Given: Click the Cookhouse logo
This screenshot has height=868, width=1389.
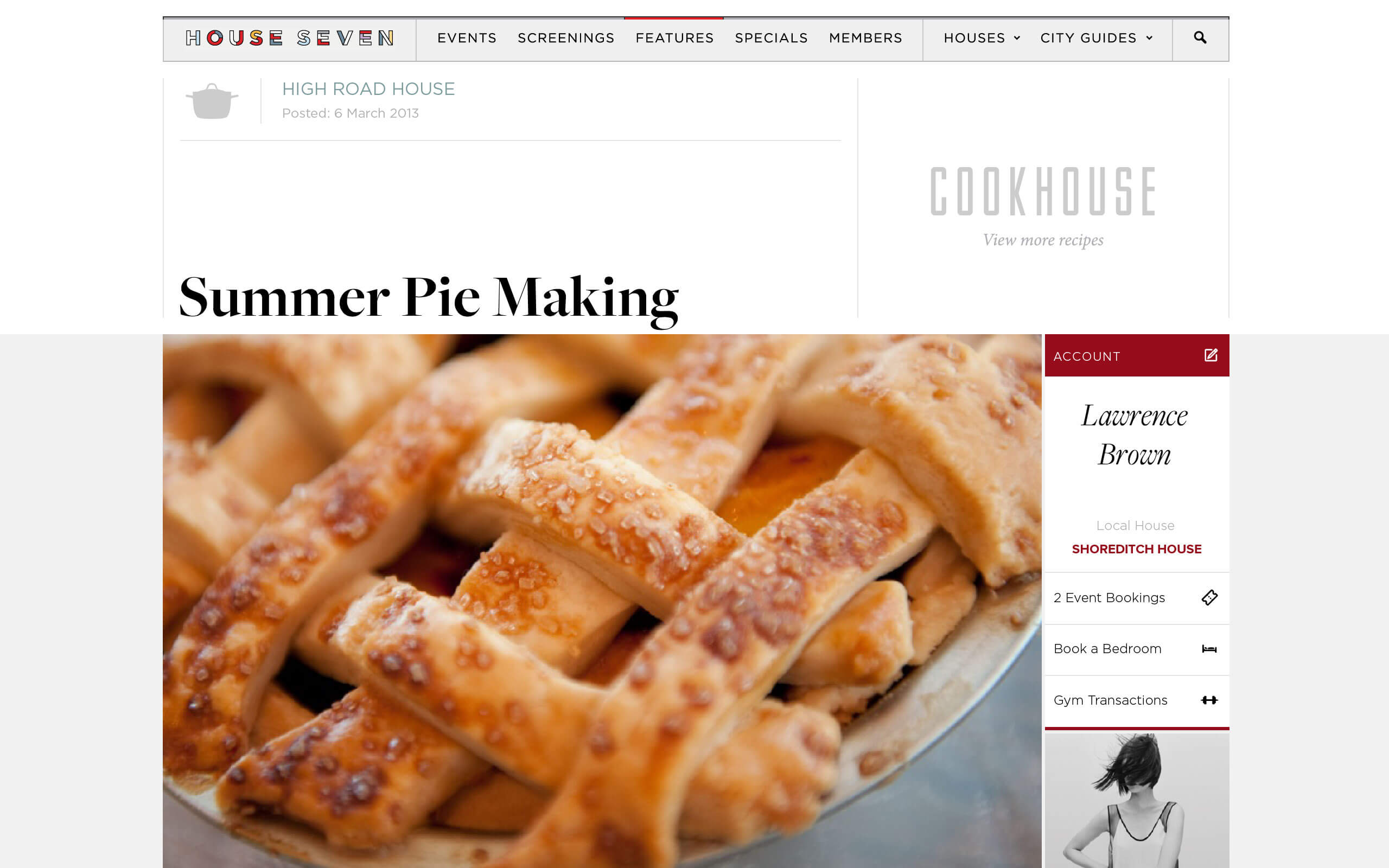Looking at the screenshot, I should click(x=1043, y=191).
